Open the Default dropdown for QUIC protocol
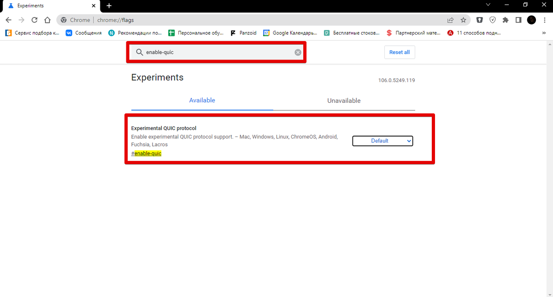 [382, 141]
